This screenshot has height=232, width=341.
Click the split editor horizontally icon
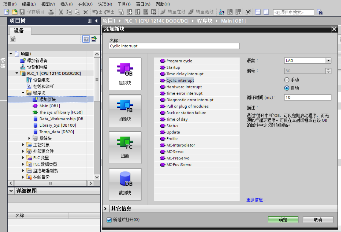coord(258,12)
